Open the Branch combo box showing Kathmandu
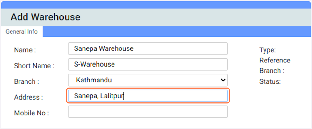The image size is (312, 129). point(143,80)
